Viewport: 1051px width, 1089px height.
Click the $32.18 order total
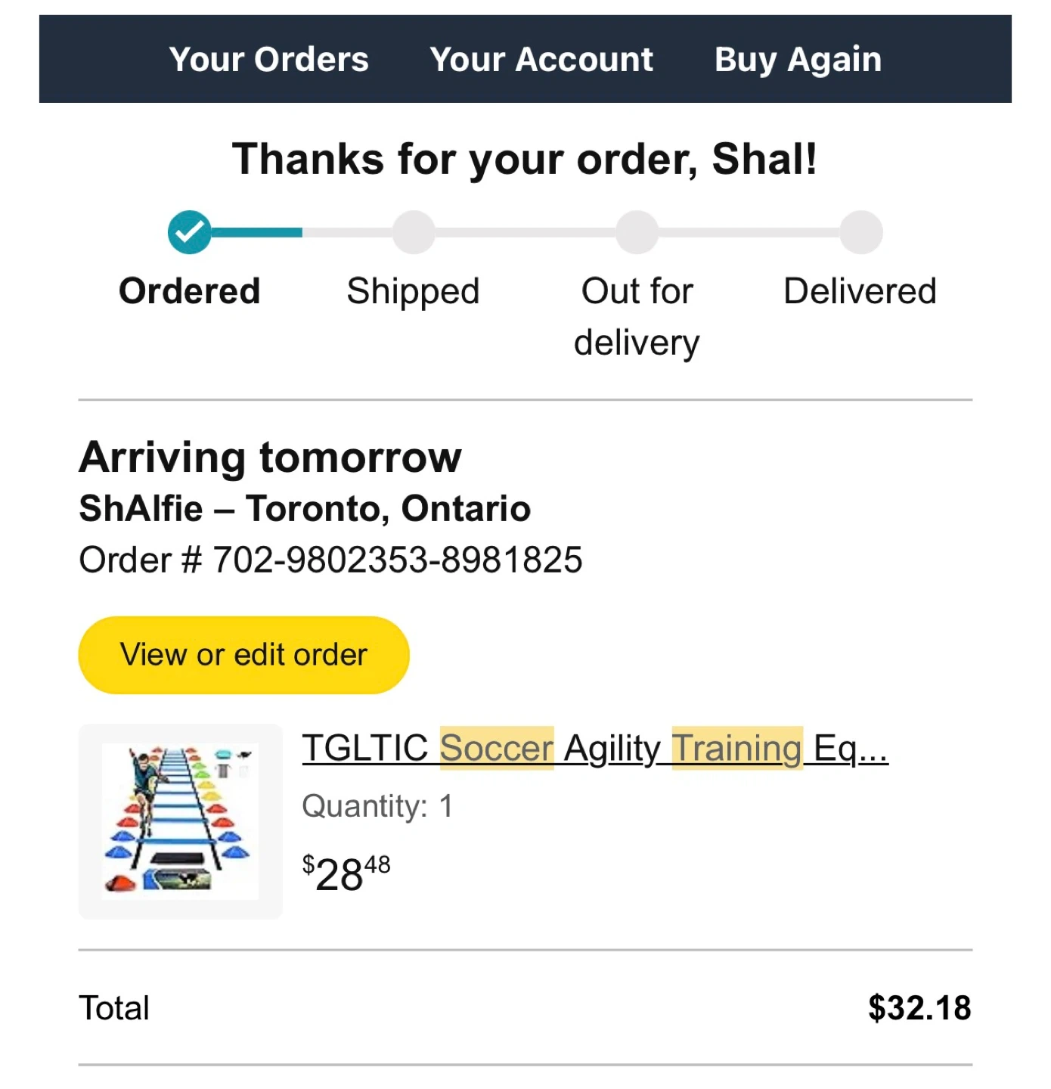(919, 1008)
